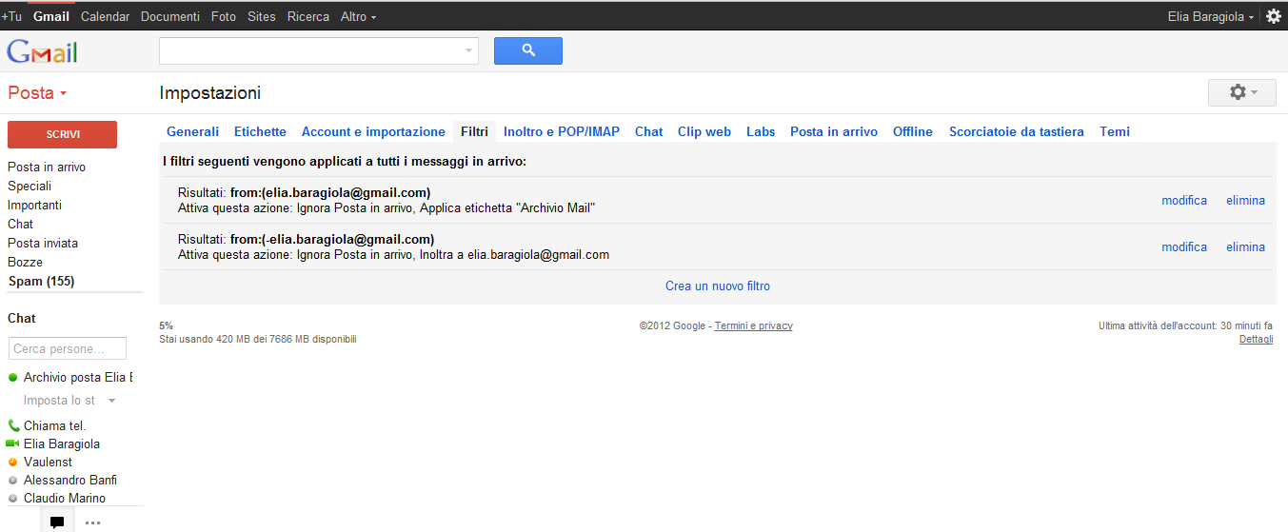
Task: Select the Filtri settings tab
Action: pos(474,131)
